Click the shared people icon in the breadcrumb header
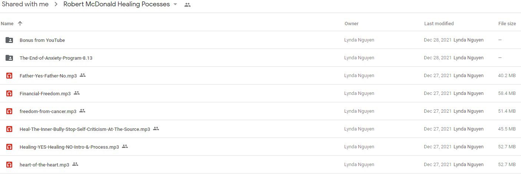The width and height of the screenshot is (521, 175). tap(188, 5)
